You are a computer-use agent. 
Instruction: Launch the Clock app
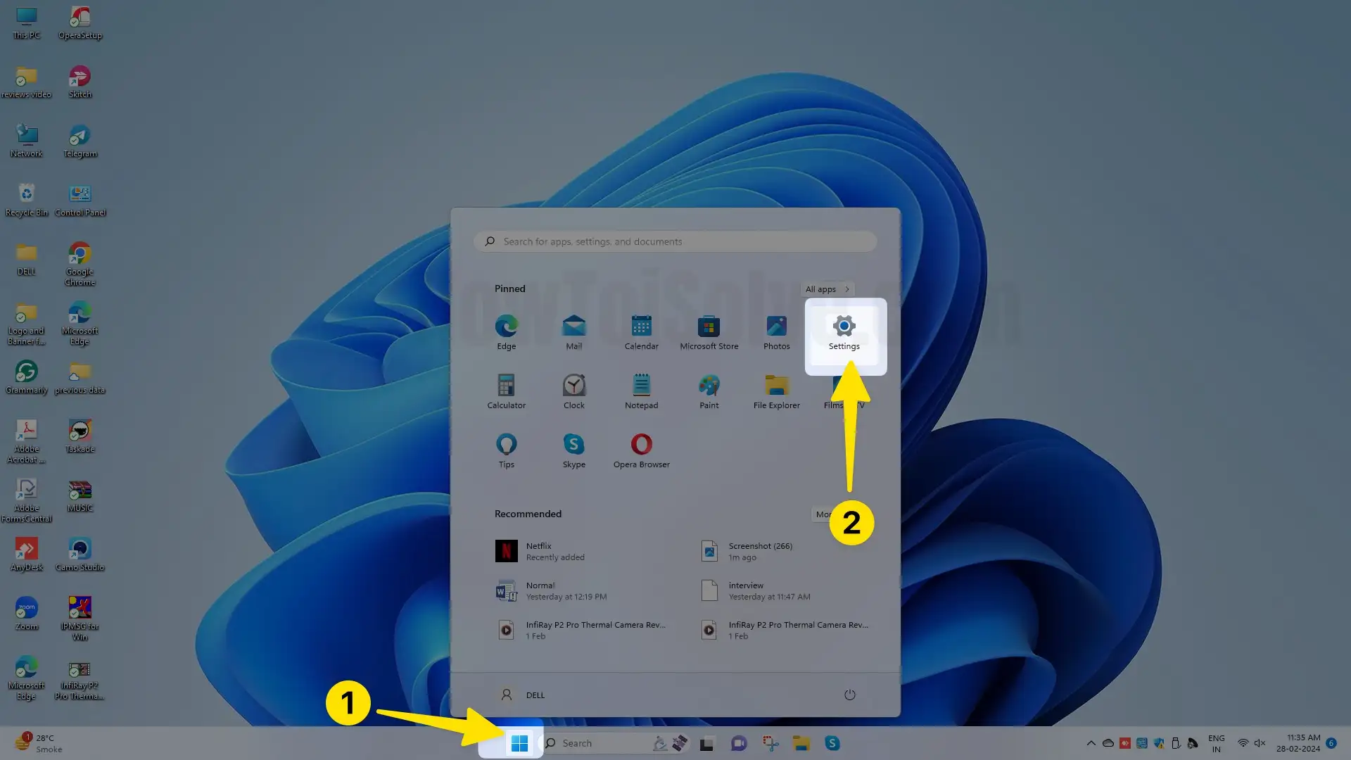click(x=574, y=392)
